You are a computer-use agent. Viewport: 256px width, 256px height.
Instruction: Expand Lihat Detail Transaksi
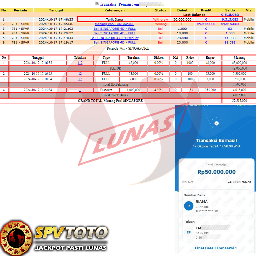point(214,248)
